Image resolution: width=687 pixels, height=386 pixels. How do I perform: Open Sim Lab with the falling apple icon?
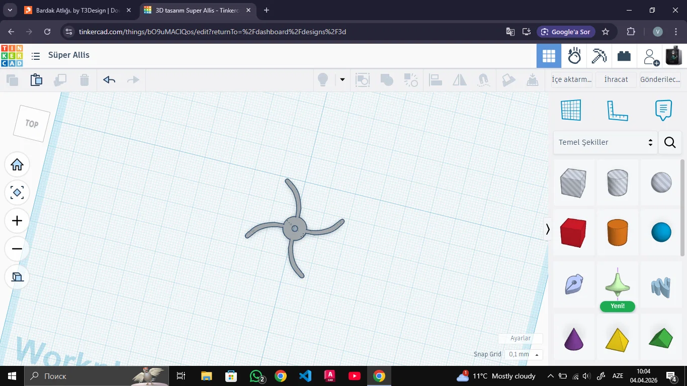[574, 56]
